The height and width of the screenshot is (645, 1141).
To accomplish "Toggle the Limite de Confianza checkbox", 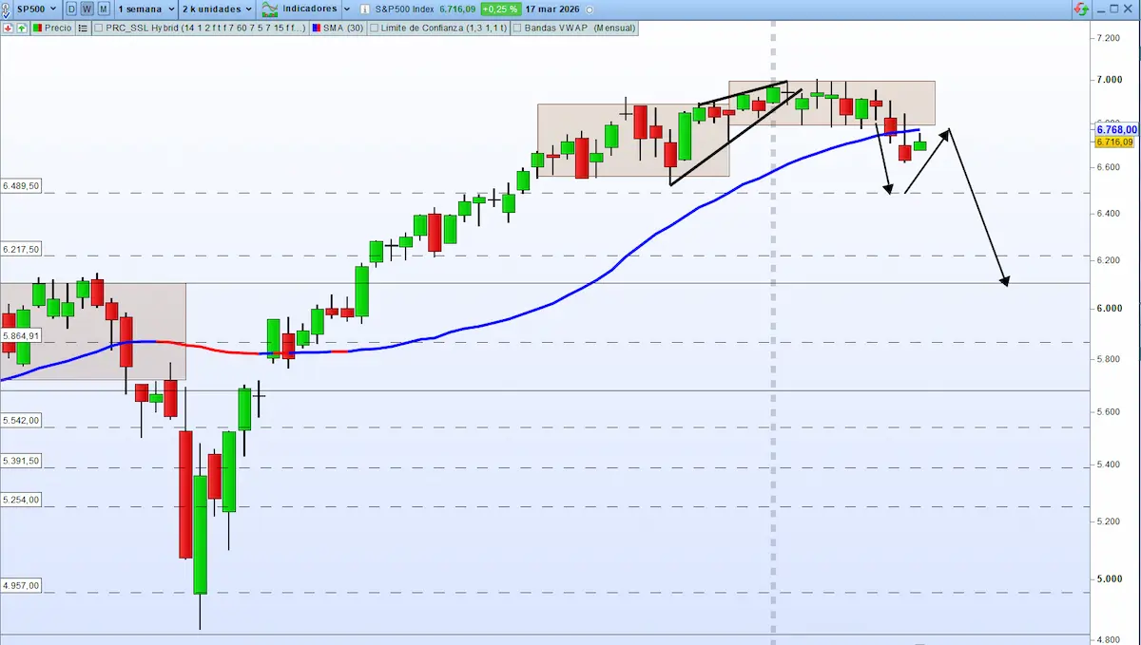I will 375,28.
